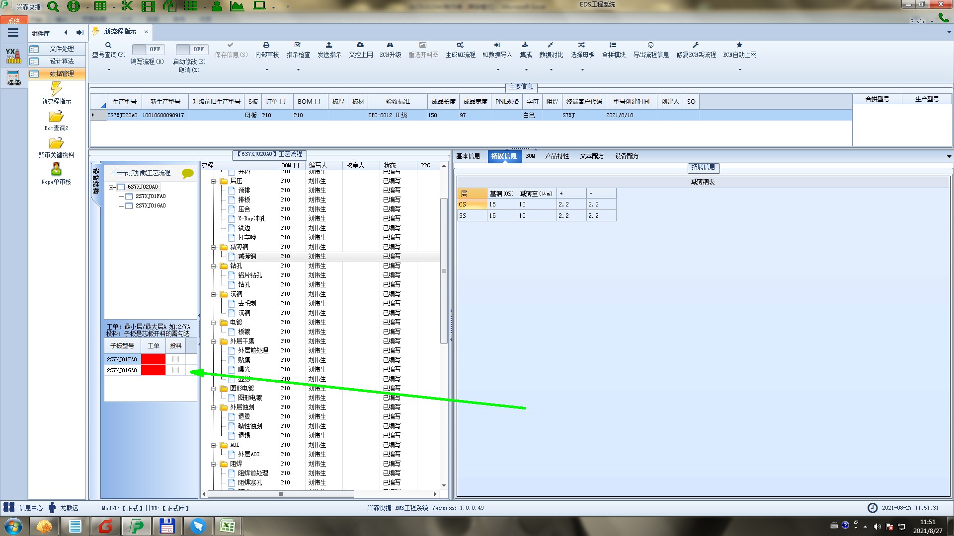Click the 生成MI流程 gears icon
This screenshot has height=536, width=954.
click(x=460, y=45)
